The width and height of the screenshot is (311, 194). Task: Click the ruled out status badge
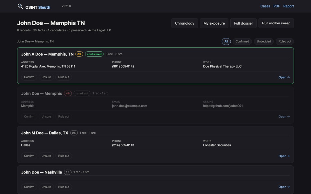click(x=82, y=93)
